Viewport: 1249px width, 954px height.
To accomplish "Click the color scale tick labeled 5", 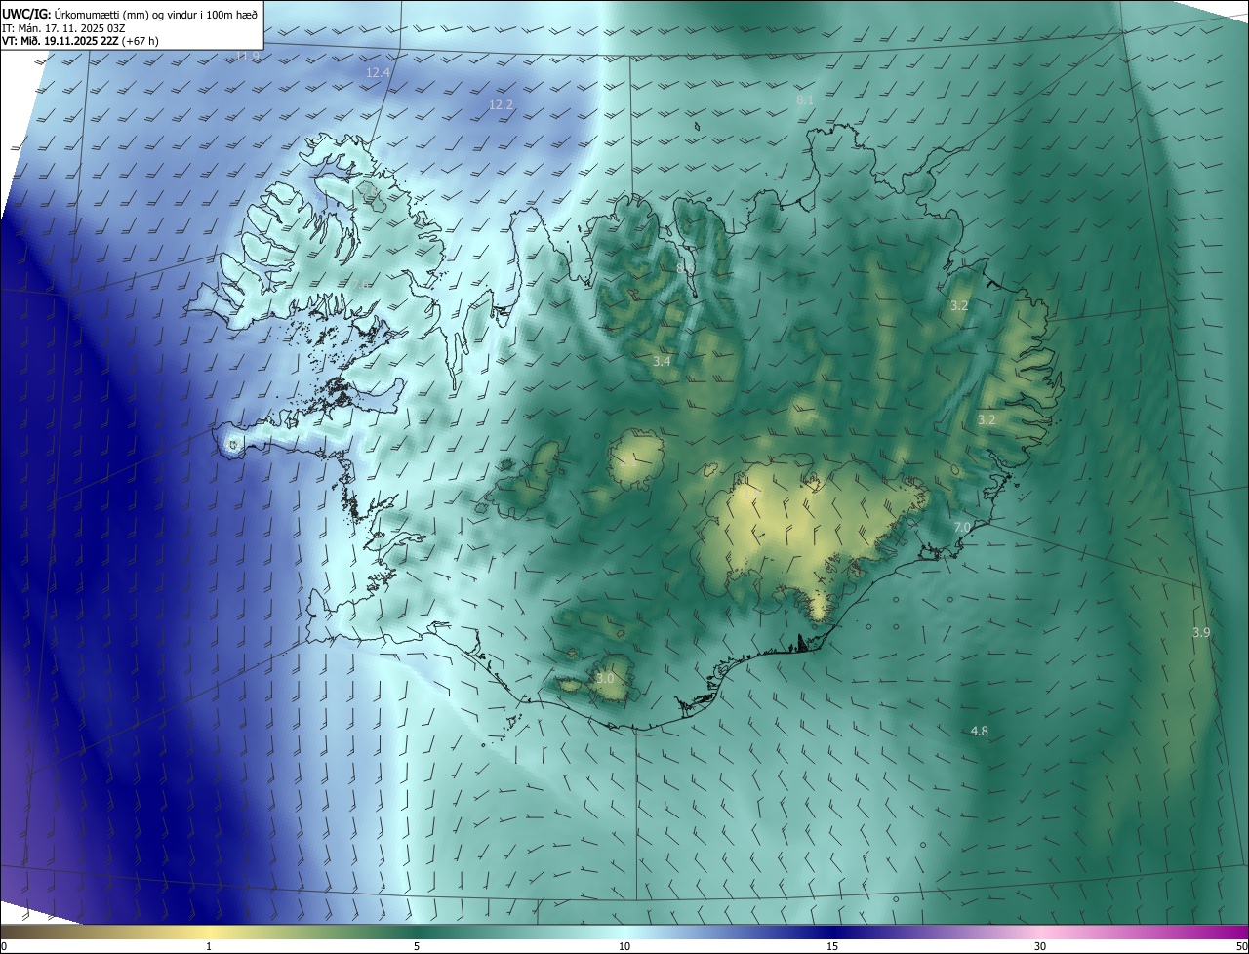I will coord(417,947).
